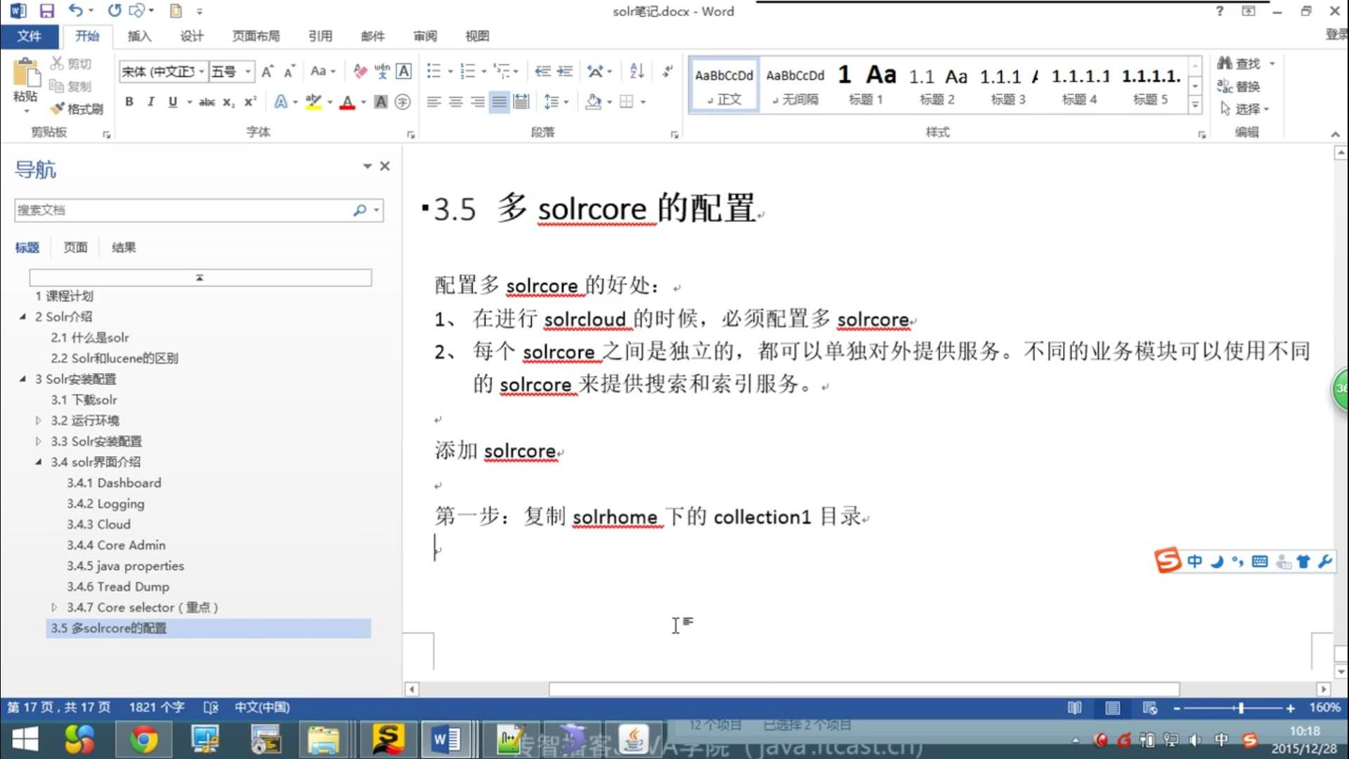1349x759 pixels.
Task: Toggle numbered list formatting
Action: tap(468, 71)
